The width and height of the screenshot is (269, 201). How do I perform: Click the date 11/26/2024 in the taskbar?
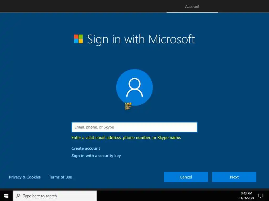pos(246,198)
